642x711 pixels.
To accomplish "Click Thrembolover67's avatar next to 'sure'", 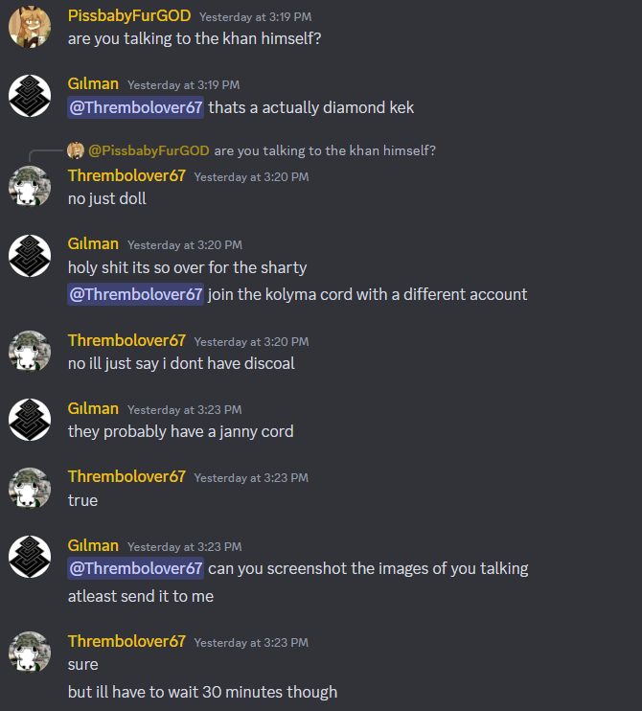I will pos(30,653).
